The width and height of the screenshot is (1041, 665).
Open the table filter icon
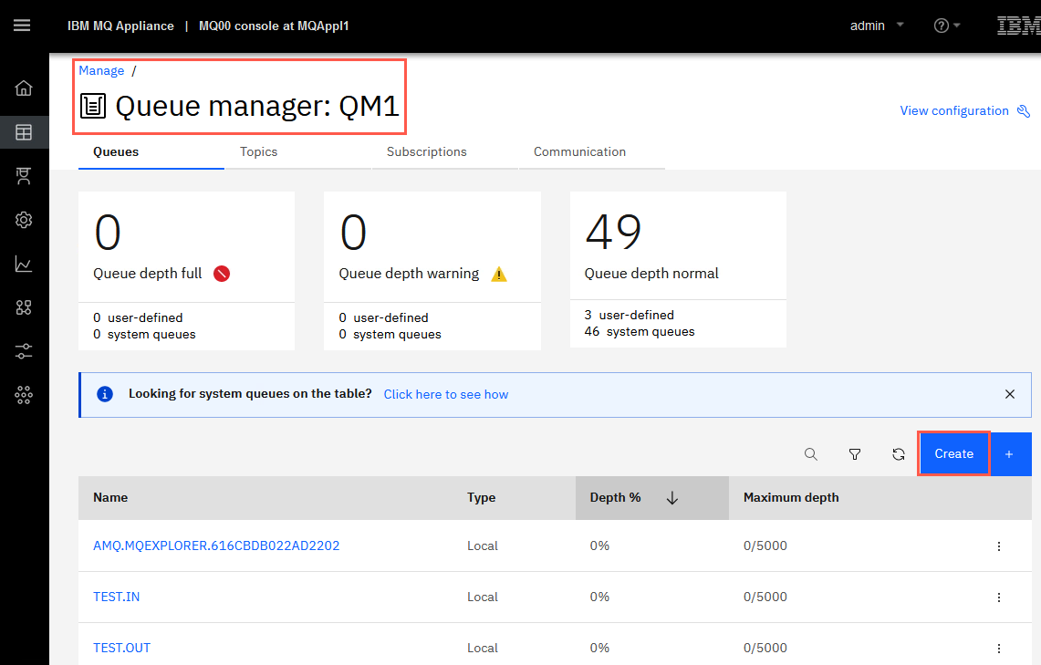tap(855, 454)
